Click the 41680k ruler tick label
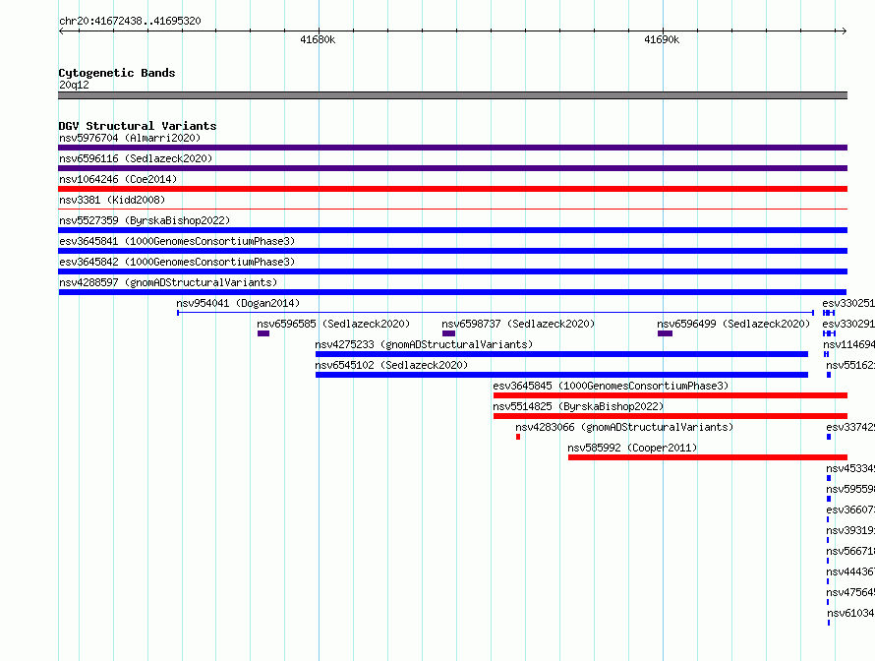Screen dimensions: 875x661 [318, 39]
